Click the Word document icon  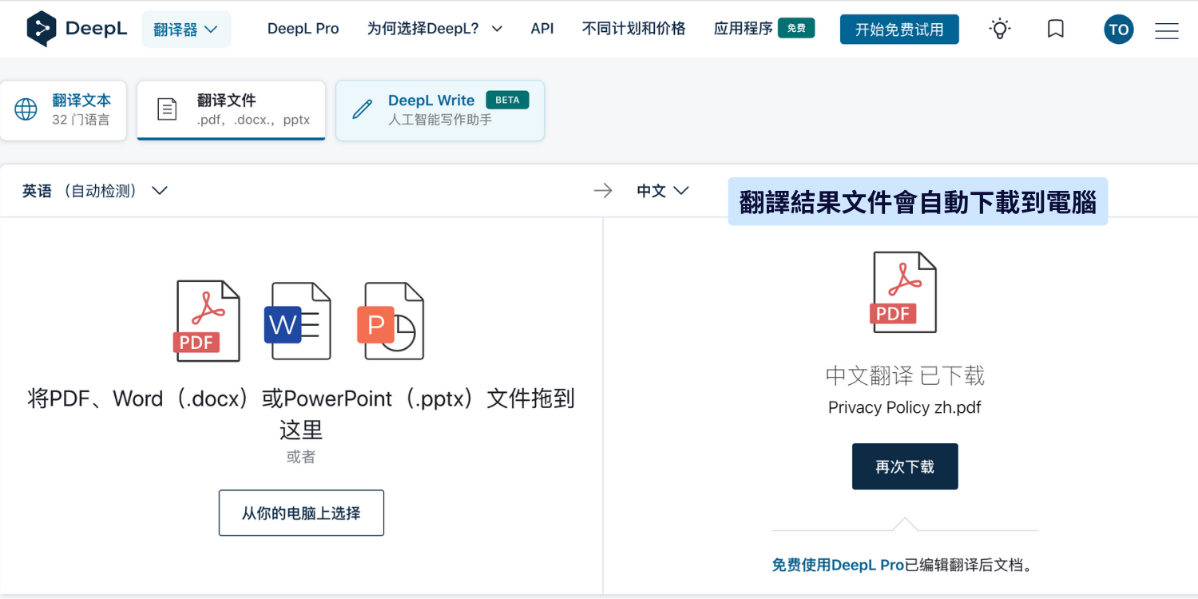pyautogui.click(x=297, y=320)
